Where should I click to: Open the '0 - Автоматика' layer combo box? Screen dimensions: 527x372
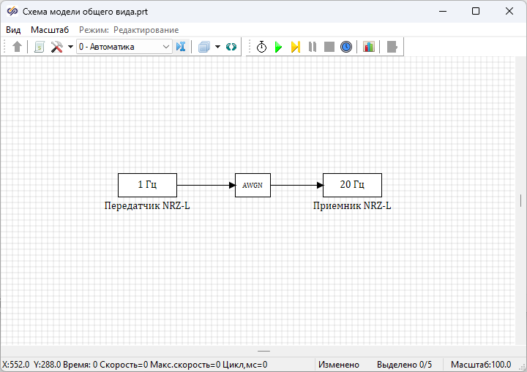tap(124, 47)
